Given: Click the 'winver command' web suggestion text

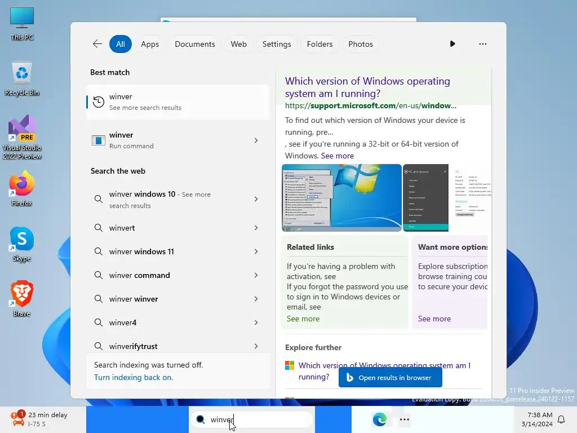Looking at the screenshot, I should pyautogui.click(x=140, y=275).
